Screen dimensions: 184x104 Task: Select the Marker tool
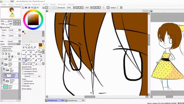[24, 56]
